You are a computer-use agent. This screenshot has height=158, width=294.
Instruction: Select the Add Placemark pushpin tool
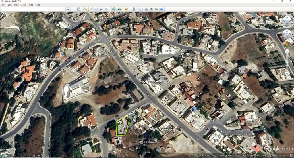[x=86, y=9]
